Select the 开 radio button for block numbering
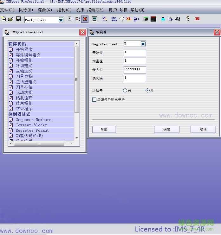This screenshot has height=235, width=221. pos(147,91)
